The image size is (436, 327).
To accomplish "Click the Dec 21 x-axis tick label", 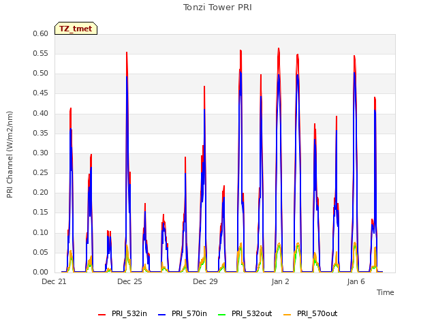I will (x=54, y=281).
